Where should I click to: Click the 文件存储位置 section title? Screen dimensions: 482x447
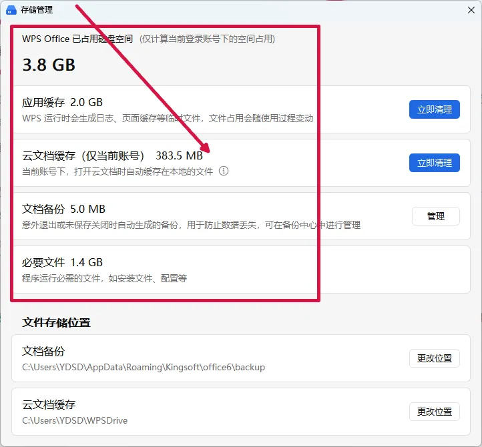pyautogui.click(x=56, y=323)
